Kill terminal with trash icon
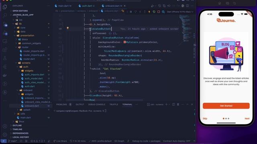257x144 pixels. [178, 104]
